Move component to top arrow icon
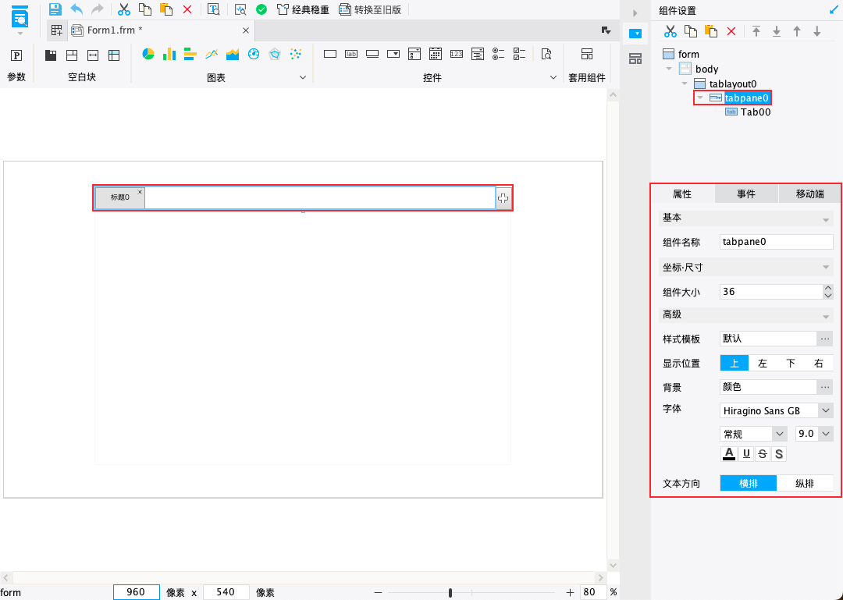 click(756, 31)
